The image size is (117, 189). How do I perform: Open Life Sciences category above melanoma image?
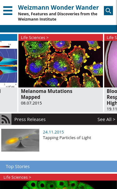[35, 38]
